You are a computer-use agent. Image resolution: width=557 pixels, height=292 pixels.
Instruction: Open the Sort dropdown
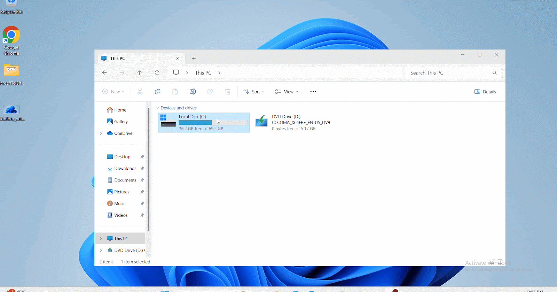coord(254,92)
